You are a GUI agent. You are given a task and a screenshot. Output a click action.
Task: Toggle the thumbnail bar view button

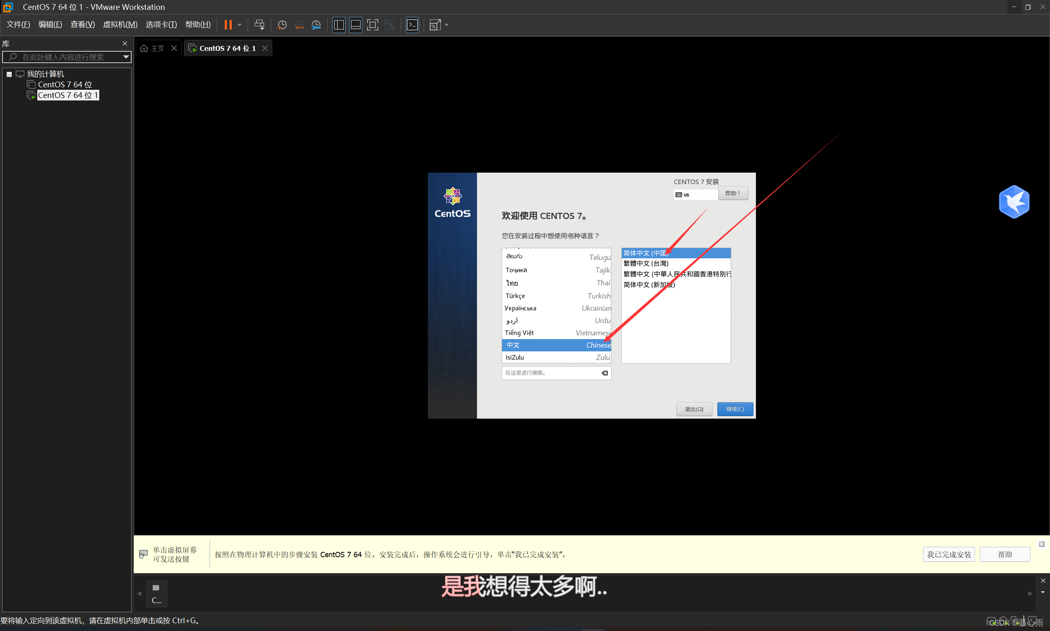pos(356,25)
